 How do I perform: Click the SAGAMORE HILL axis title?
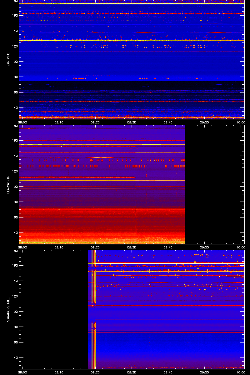8,309
